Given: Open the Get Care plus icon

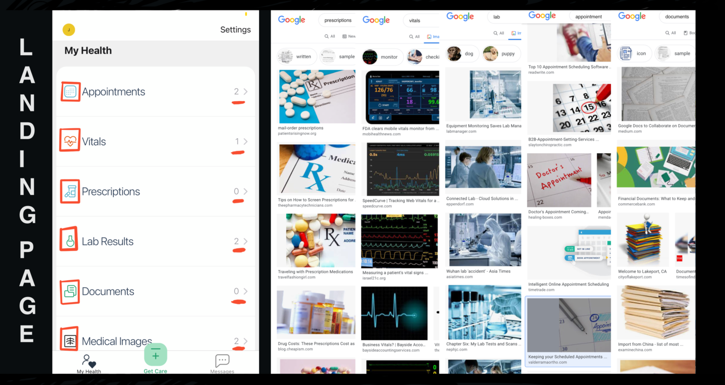Looking at the screenshot, I should pyautogui.click(x=155, y=354).
